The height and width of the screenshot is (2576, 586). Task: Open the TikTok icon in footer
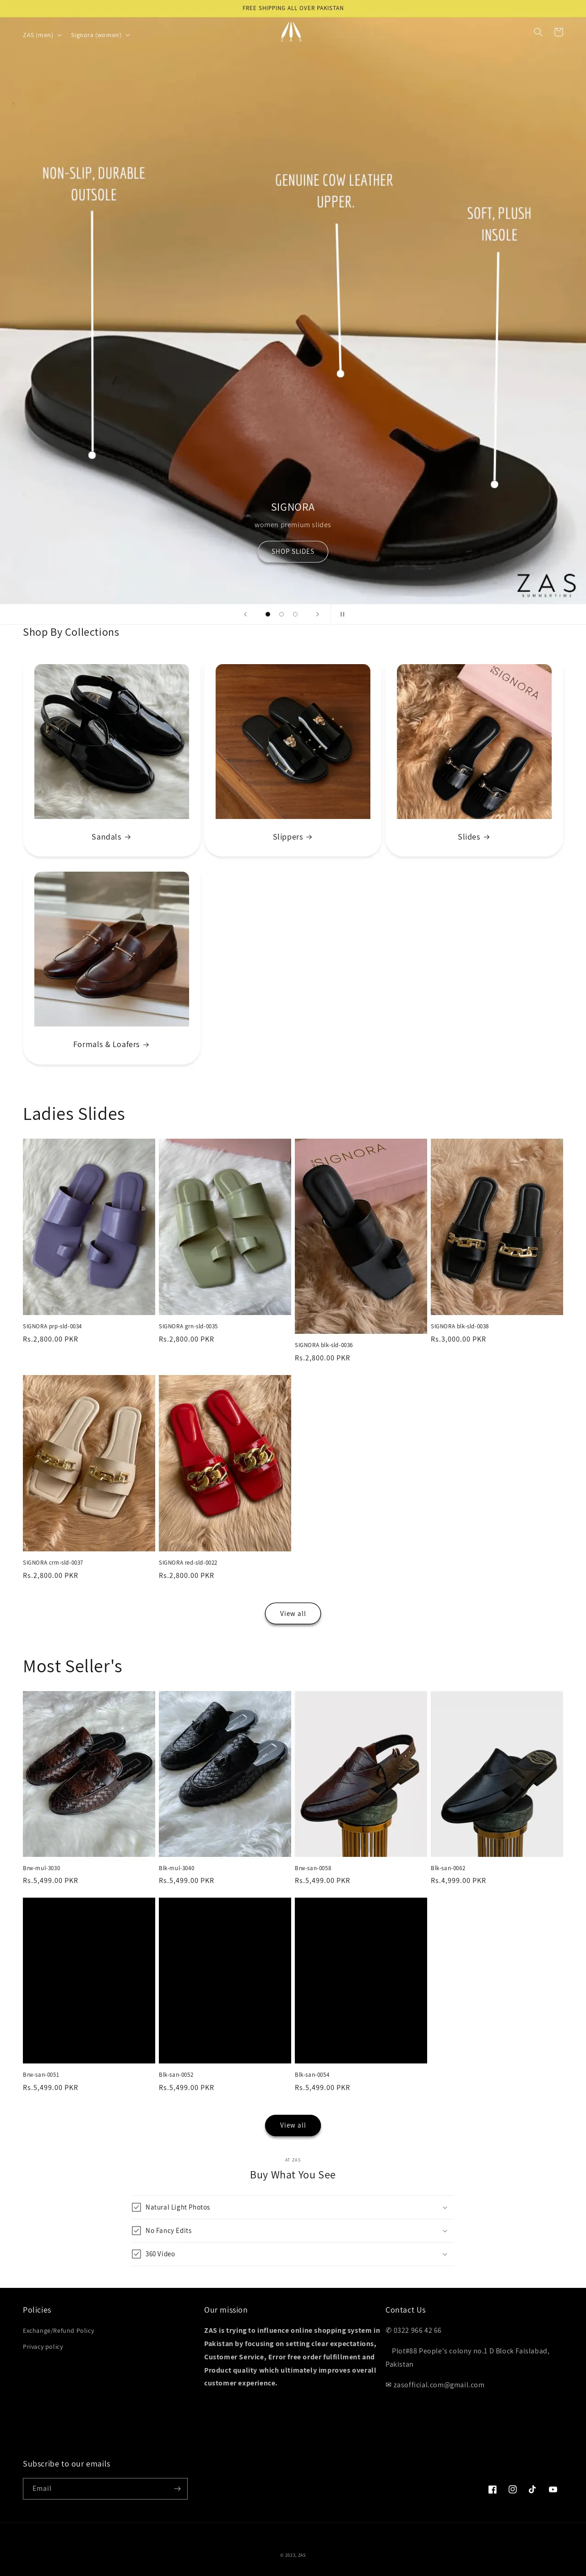[532, 2489]
